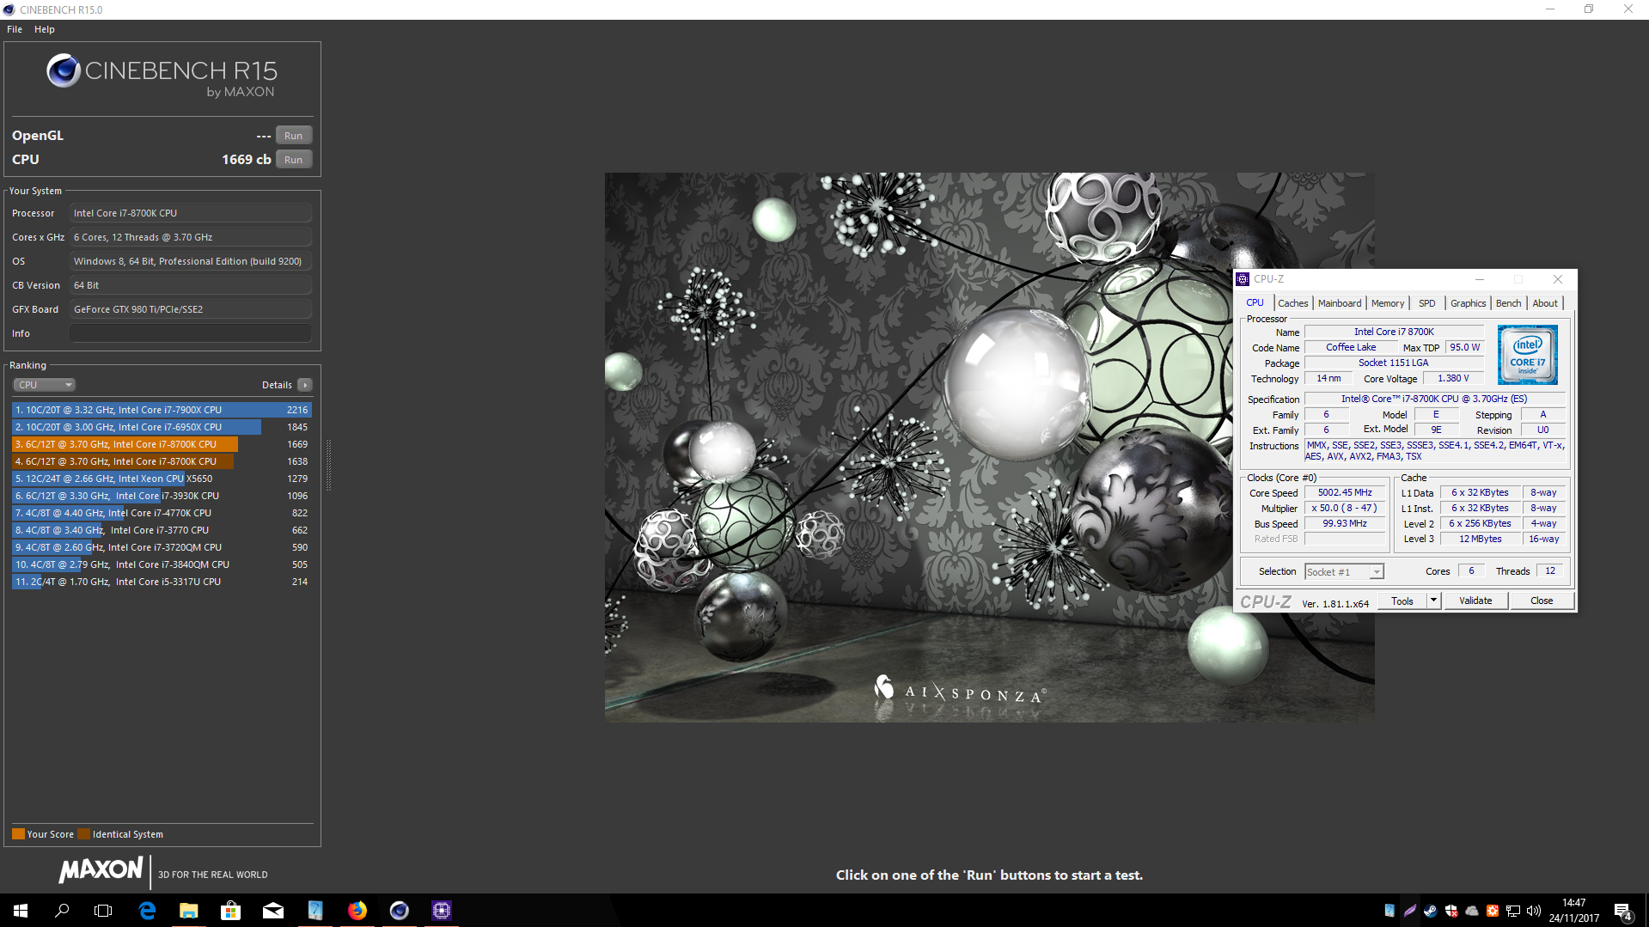Click the Close button in CPU-Z
This screenshot has height=927, width=1649.
(1542, 601)
